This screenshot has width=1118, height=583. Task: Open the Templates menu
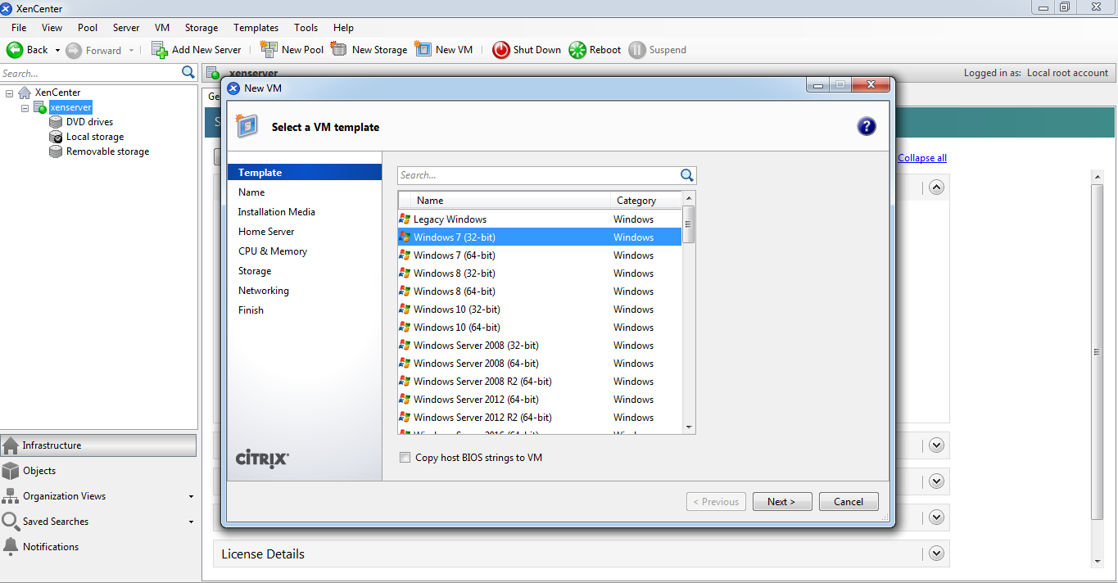point(256,28)
